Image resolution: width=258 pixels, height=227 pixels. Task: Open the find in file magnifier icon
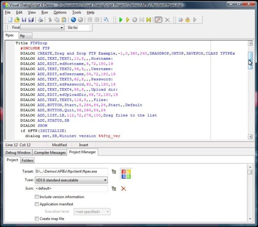point(106,20)
